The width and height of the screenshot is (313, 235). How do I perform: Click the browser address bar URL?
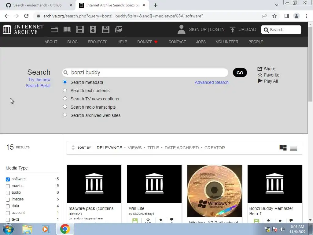point(123,16)
